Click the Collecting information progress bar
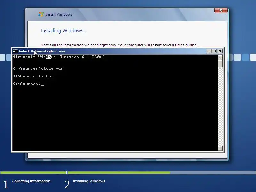Viewport: 256px width, 192px height. point(33,172)
